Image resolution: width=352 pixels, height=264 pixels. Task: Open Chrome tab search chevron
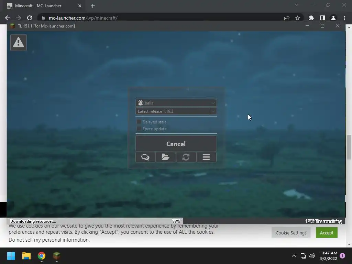[x=297, y=5]
